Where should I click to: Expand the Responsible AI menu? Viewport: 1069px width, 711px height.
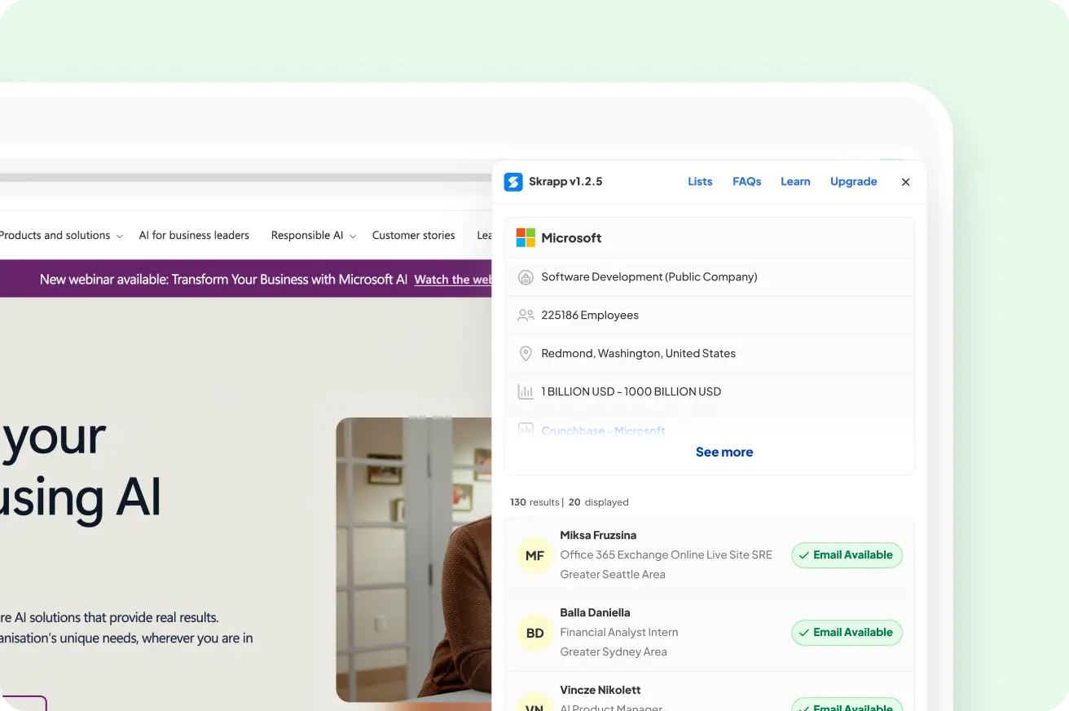tap(313, 235)
